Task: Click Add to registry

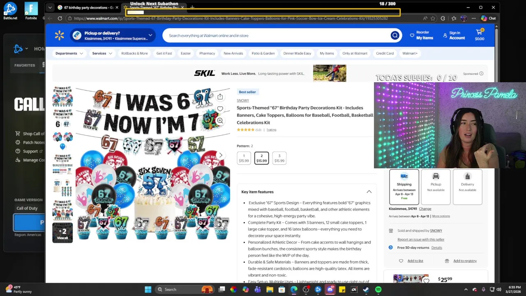Action: [x=465, y=261]
